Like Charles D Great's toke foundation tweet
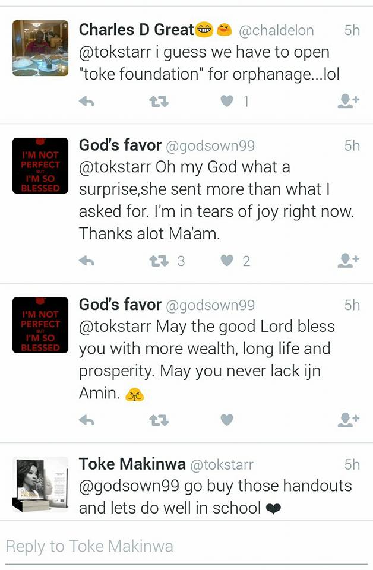This screenshot has width=373, height=570. click(227, 102)
